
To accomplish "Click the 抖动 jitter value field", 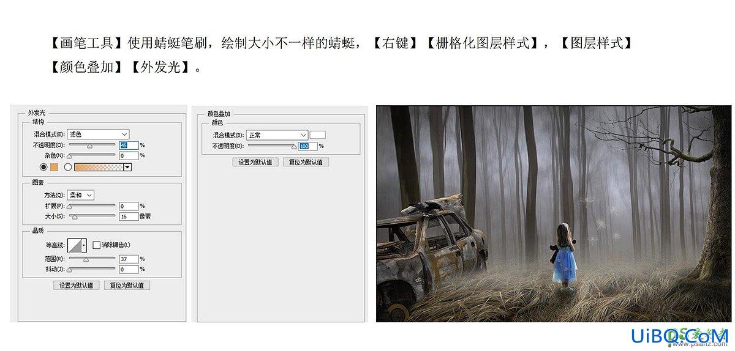I will click(x=129, y=269).
